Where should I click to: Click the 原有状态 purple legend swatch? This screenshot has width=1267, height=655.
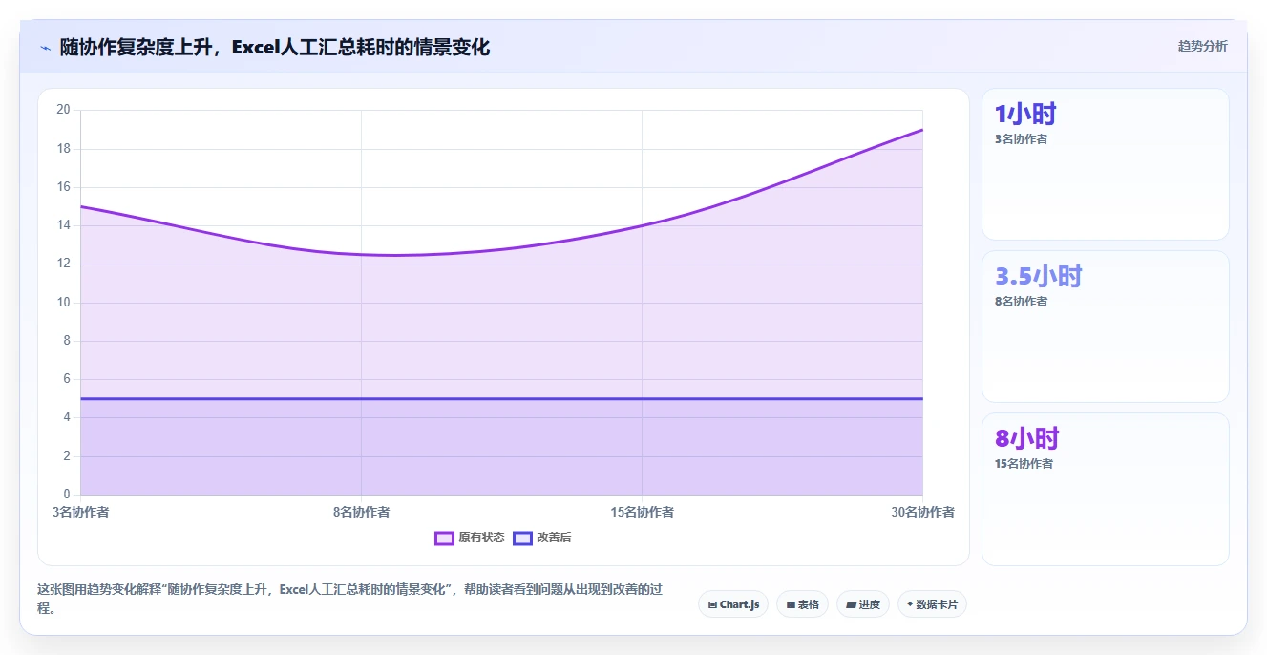click(444, 538)
